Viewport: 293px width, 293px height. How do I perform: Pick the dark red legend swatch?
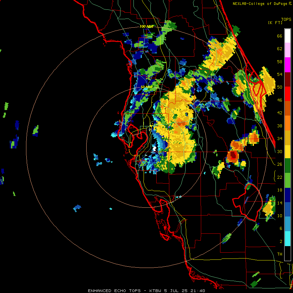[287, 79]
